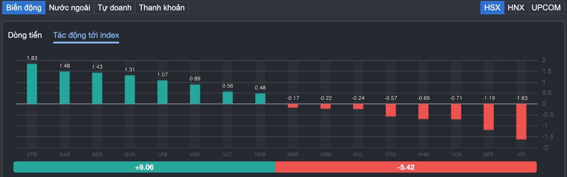The height and width of the screenshot is (177, 567).
Task: Open the Dòng tiền sub-tab
Action: [25, 35]
